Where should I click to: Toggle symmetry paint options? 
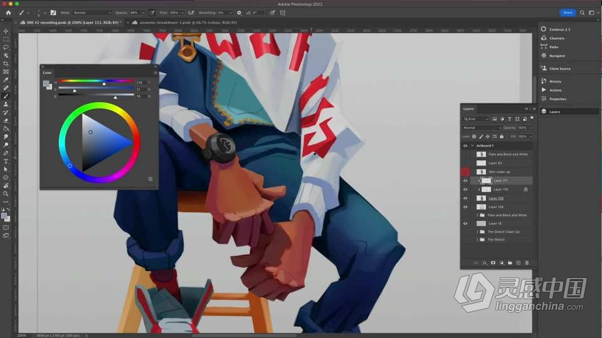click(x=283, y=13)
